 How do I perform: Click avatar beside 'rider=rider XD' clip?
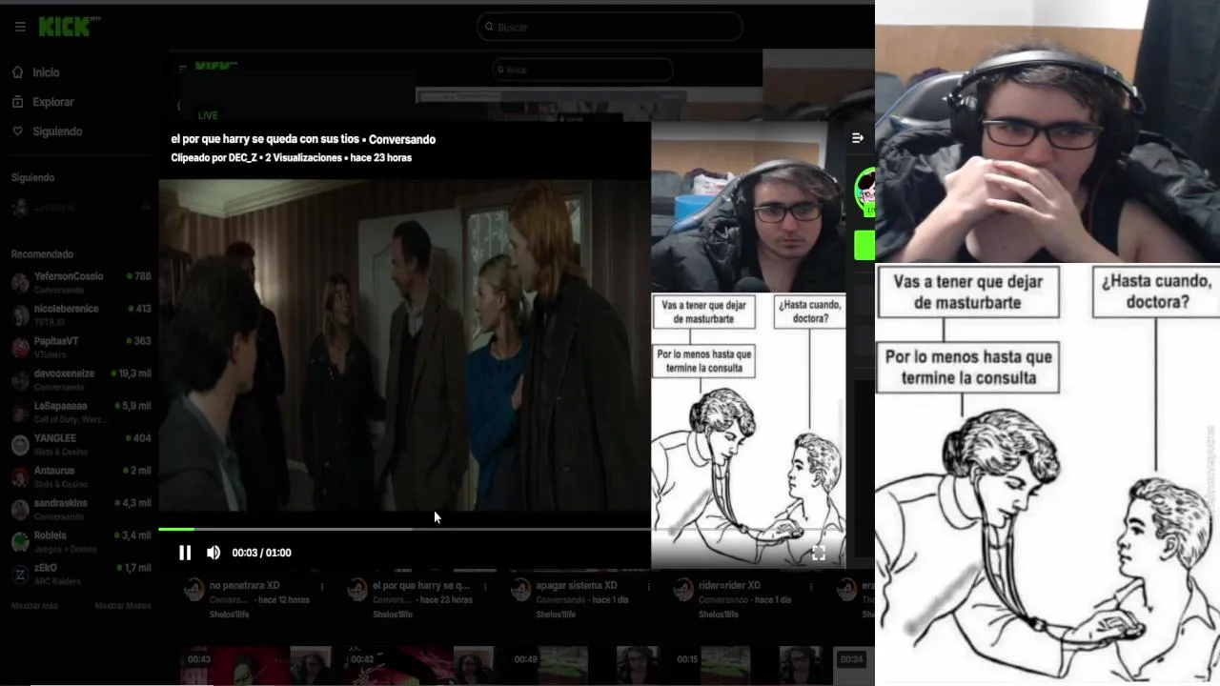click(683, 589)
